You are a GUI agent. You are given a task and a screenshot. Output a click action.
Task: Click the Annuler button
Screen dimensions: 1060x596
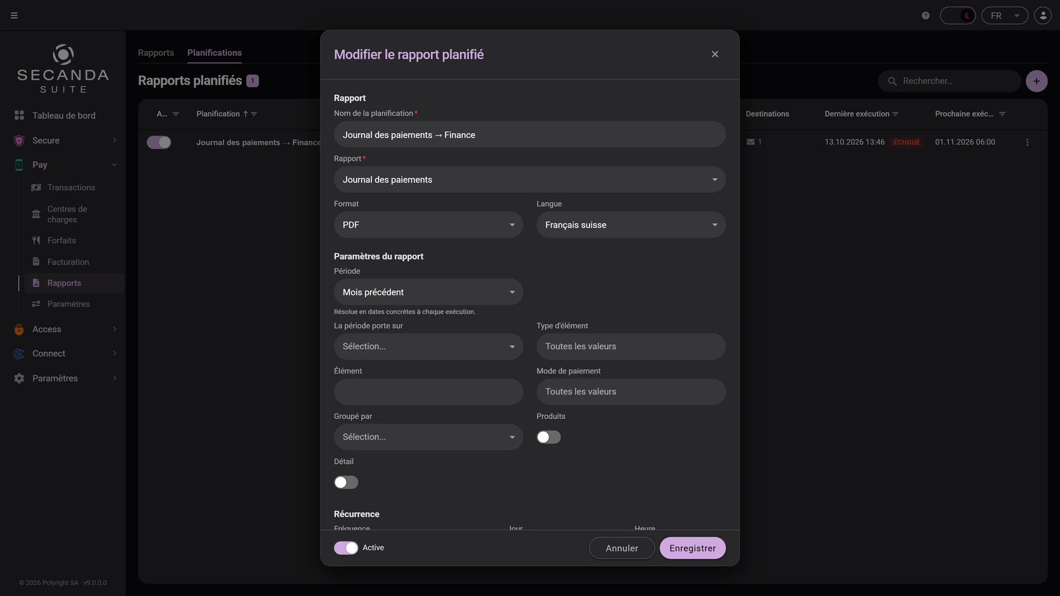pos(622,548)
